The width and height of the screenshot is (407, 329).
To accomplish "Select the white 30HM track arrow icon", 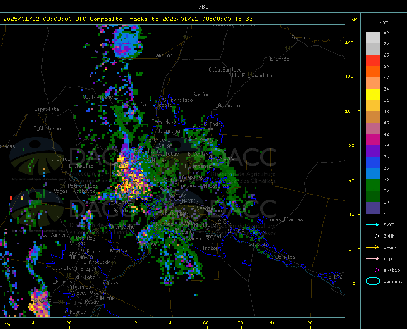I will pos(373,236).
